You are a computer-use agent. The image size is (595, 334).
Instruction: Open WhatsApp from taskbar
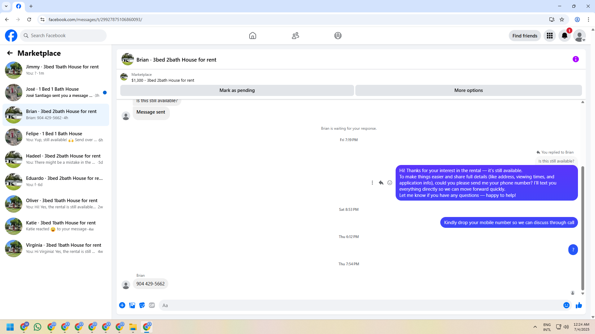click(38, 327)
